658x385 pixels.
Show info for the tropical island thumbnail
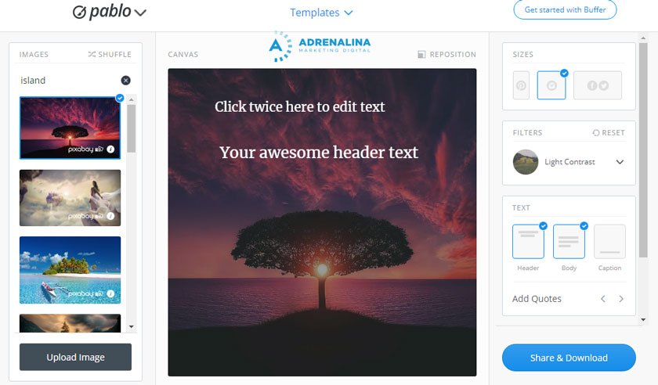click(x=110, y=293)
